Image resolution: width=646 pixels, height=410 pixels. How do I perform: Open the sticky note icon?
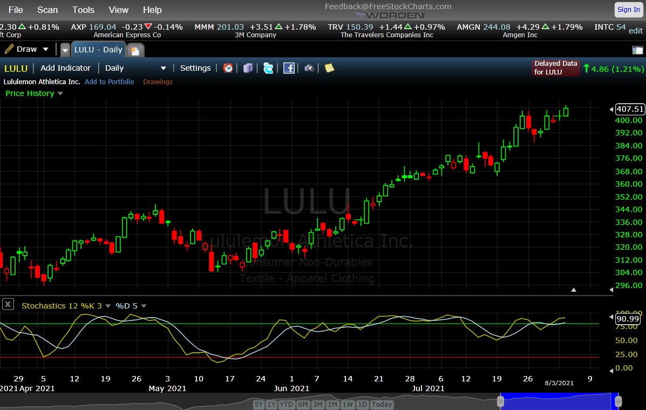tap(329, 68)
